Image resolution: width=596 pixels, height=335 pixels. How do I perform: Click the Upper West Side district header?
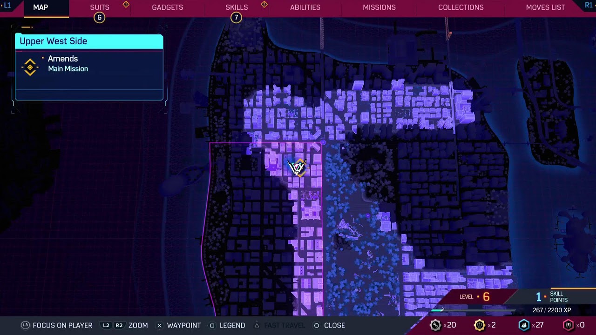[89, 41]
